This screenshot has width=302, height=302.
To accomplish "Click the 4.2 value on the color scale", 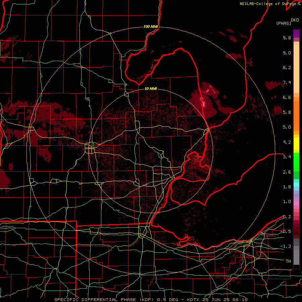I will [287, 142].
